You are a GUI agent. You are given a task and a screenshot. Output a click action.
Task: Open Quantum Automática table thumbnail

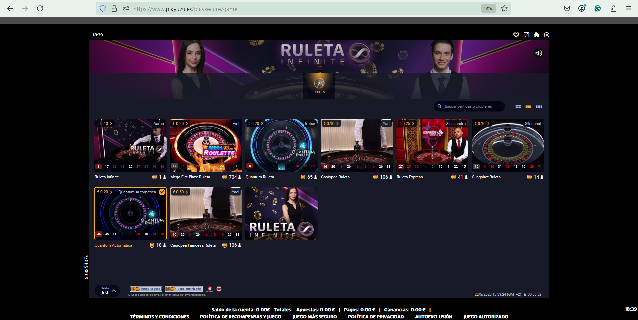pos(130,213)
